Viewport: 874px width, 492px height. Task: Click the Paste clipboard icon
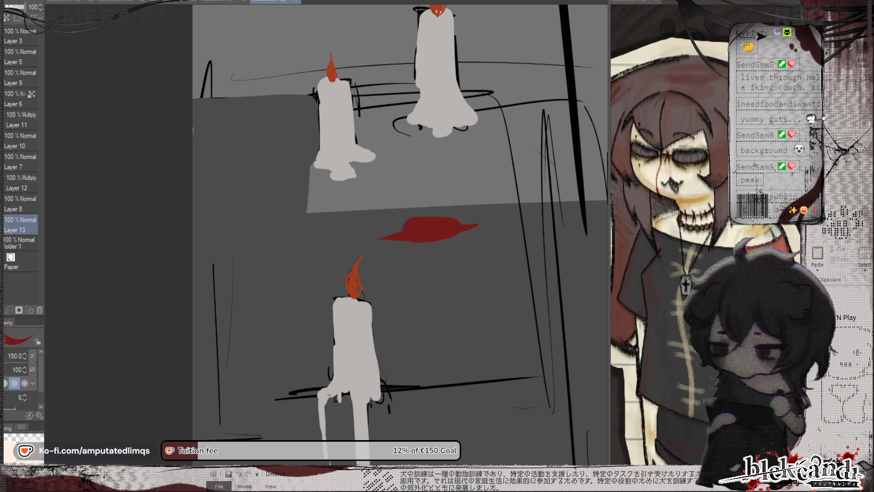[817, 254]
